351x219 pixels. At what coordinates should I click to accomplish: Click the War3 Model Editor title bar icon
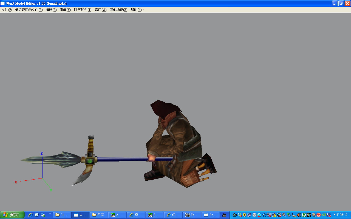point(3,3)
